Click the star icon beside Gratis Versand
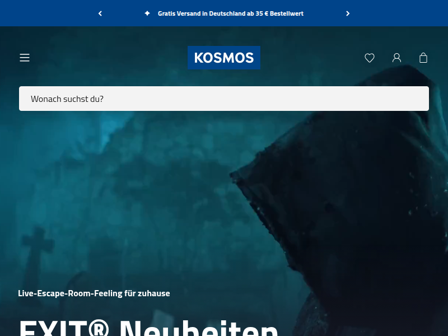The image size is (448, 336). coord(147,13)
